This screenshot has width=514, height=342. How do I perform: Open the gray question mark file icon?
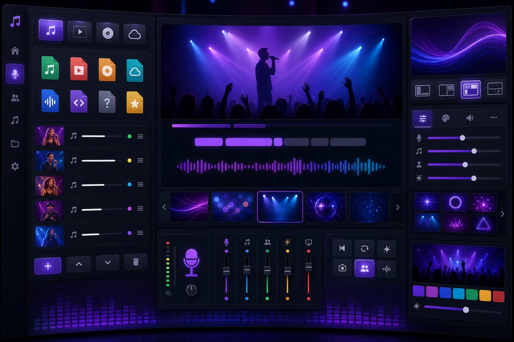[x=107, y=102]
